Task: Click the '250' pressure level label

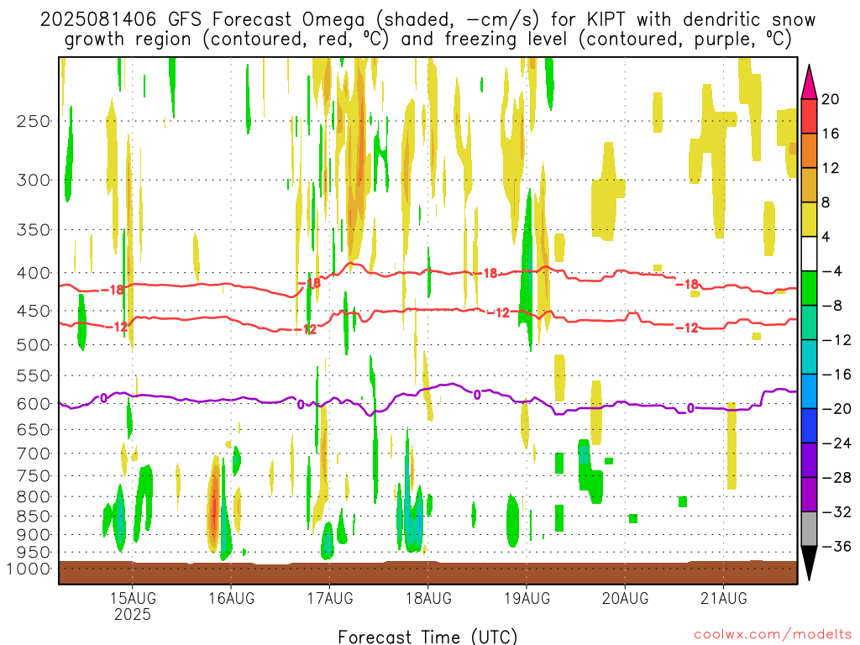Action: click(33, 121)
